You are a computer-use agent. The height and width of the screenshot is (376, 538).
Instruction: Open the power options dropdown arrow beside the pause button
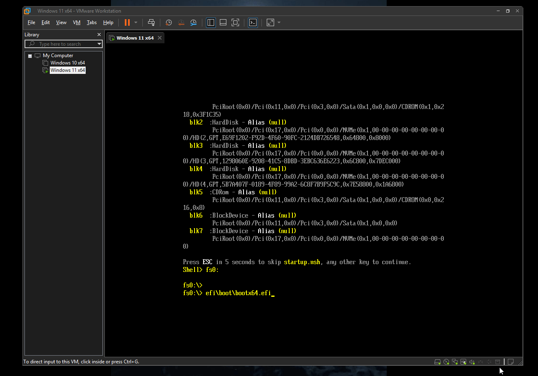click(x=136, y=22)
